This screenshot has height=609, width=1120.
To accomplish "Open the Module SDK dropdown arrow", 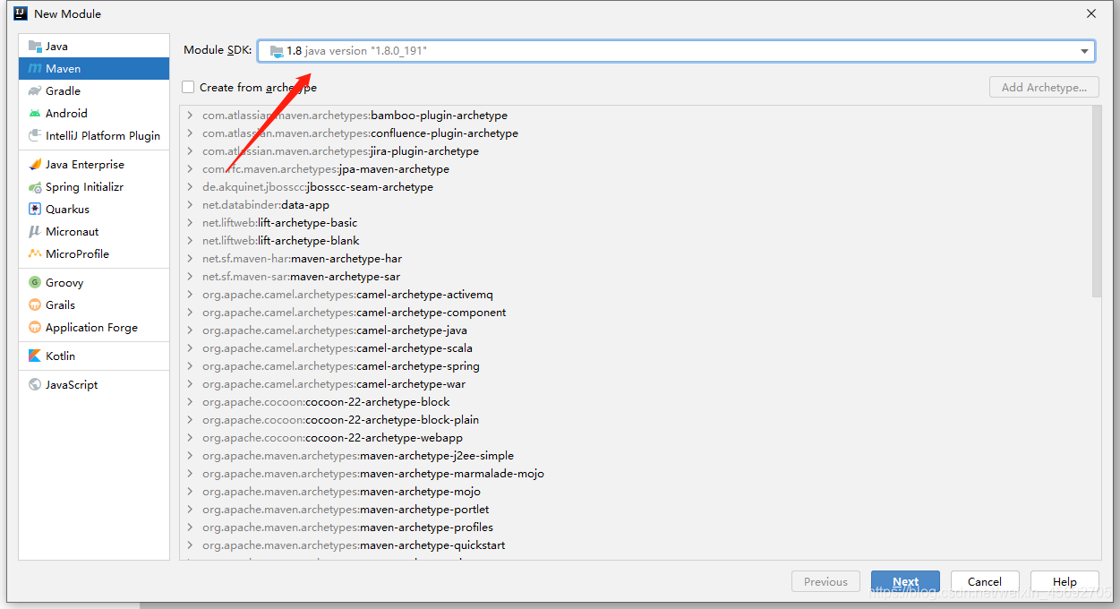I will point(1085,51).
